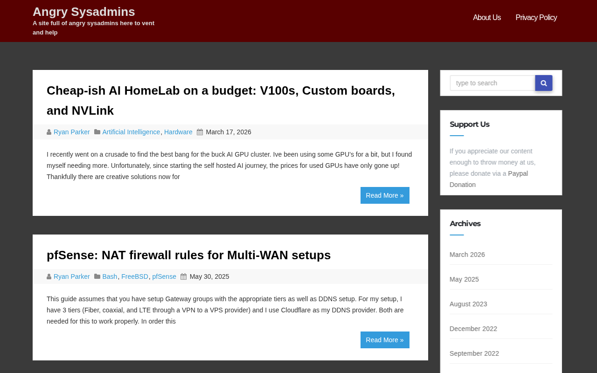Read more of the pfSense post
Viewport: 597px width, 373px height.
[x=385, y=340]
